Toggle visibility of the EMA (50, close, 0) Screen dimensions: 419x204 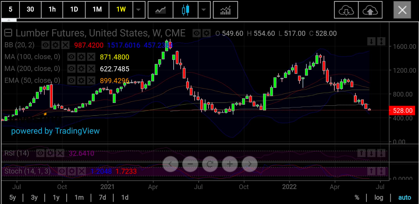[71, 80]
